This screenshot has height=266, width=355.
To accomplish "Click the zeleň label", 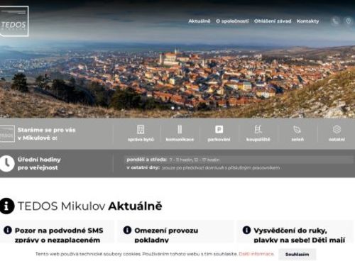I will [297, 140].
